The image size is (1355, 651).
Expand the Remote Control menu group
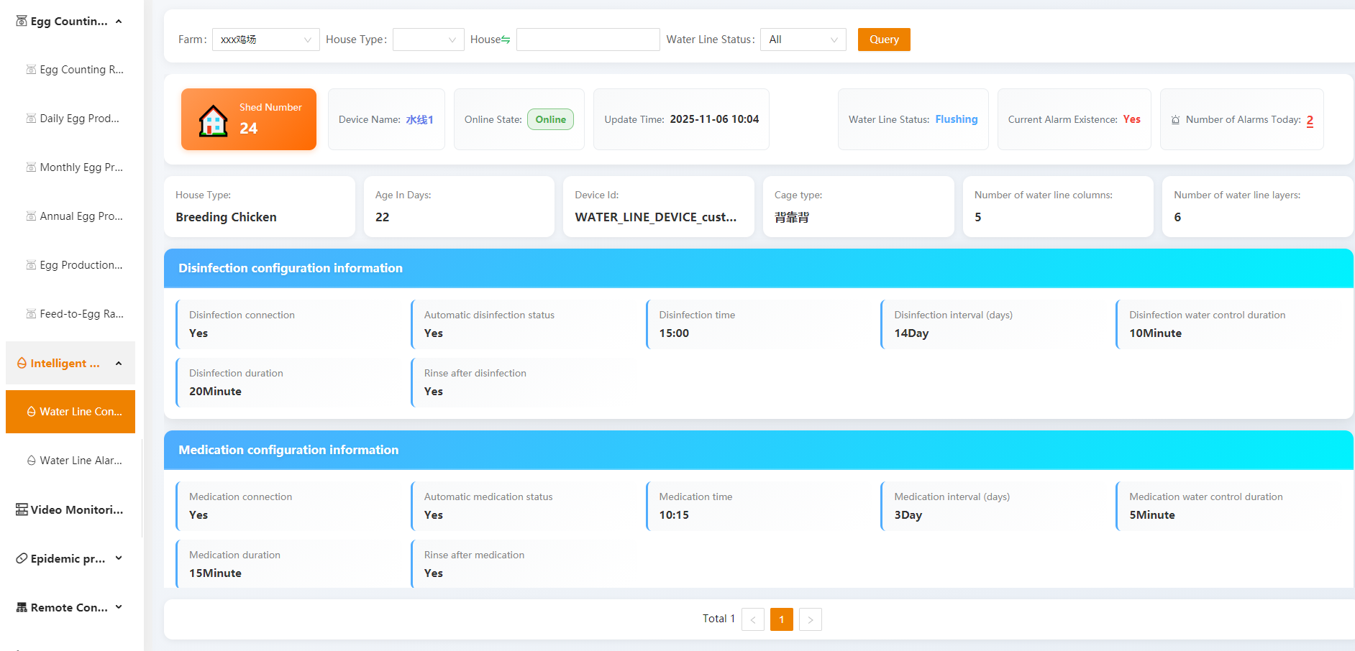point(119,607)
